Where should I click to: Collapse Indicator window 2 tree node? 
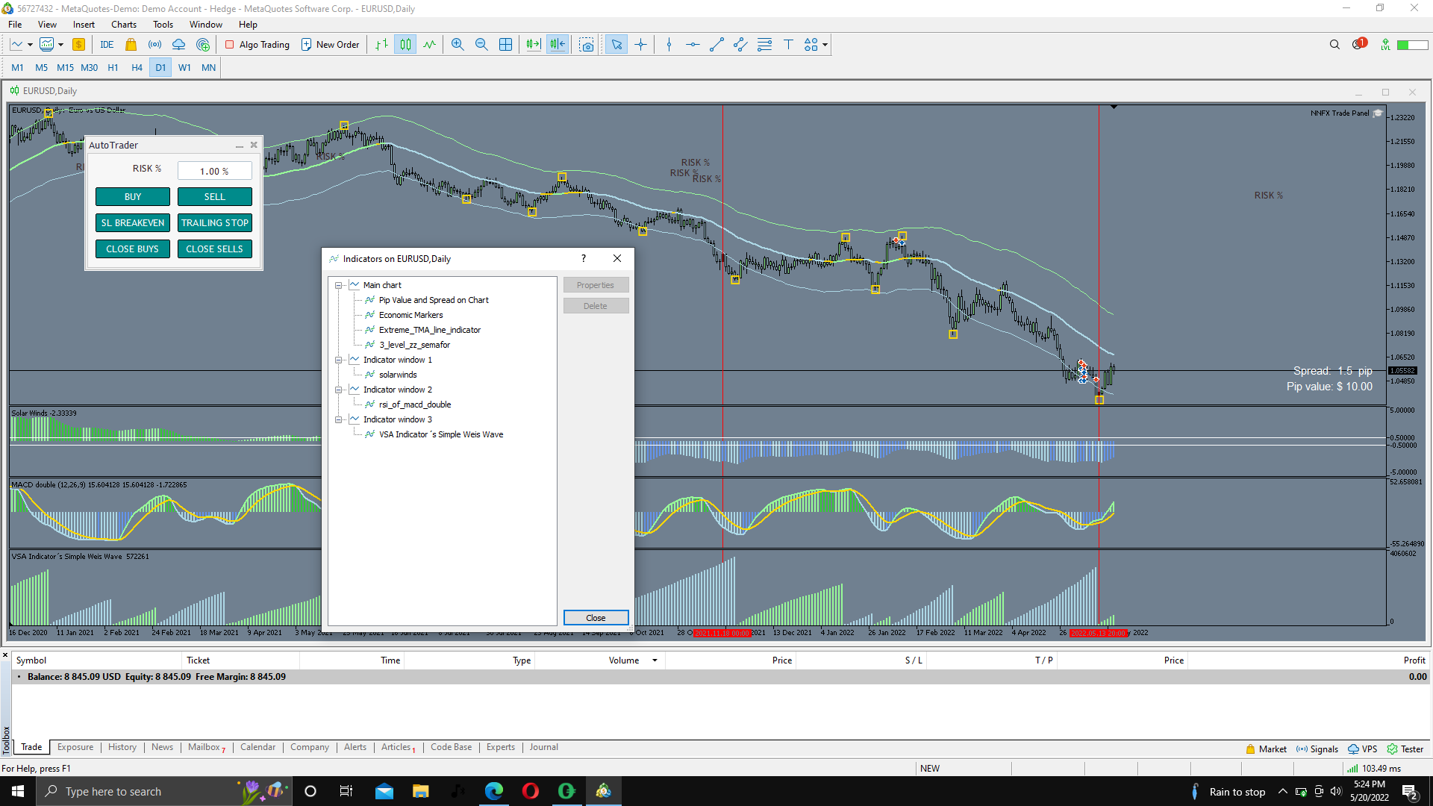point(339,390)
